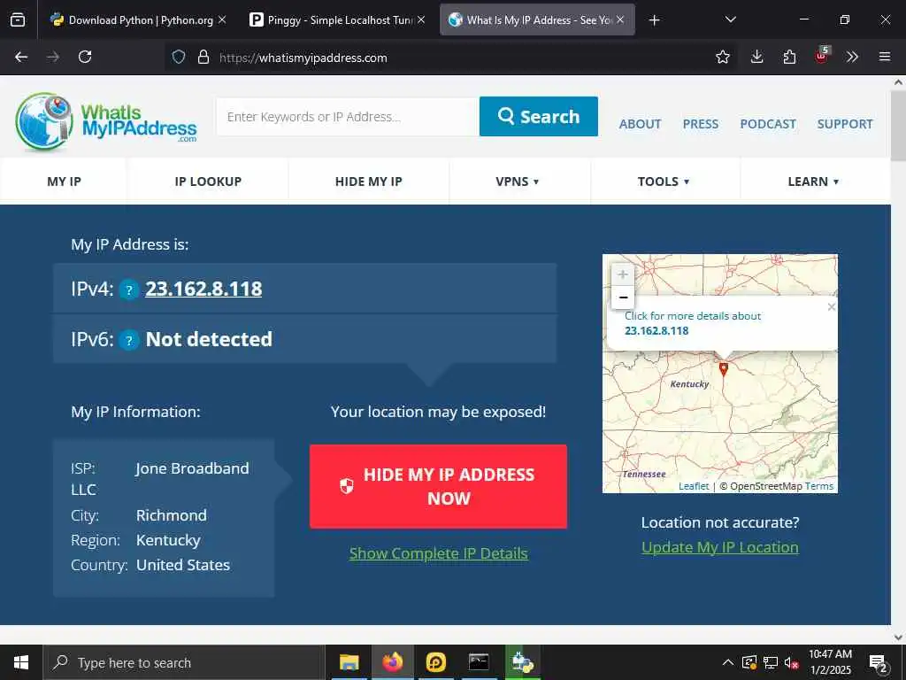Open Update My IP Location link
This screenshot has height=680, width=906.
(720, 547)
